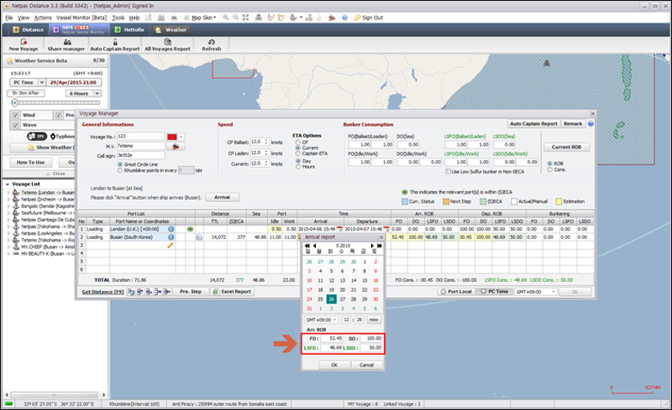This screenshot has width=672, height=410.
Task: Open arrival calendar icon in London row
Action: 340,229
